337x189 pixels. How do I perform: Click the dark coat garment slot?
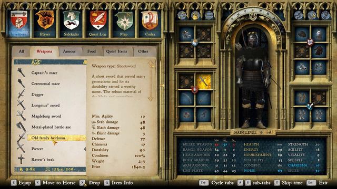[319, 51]
